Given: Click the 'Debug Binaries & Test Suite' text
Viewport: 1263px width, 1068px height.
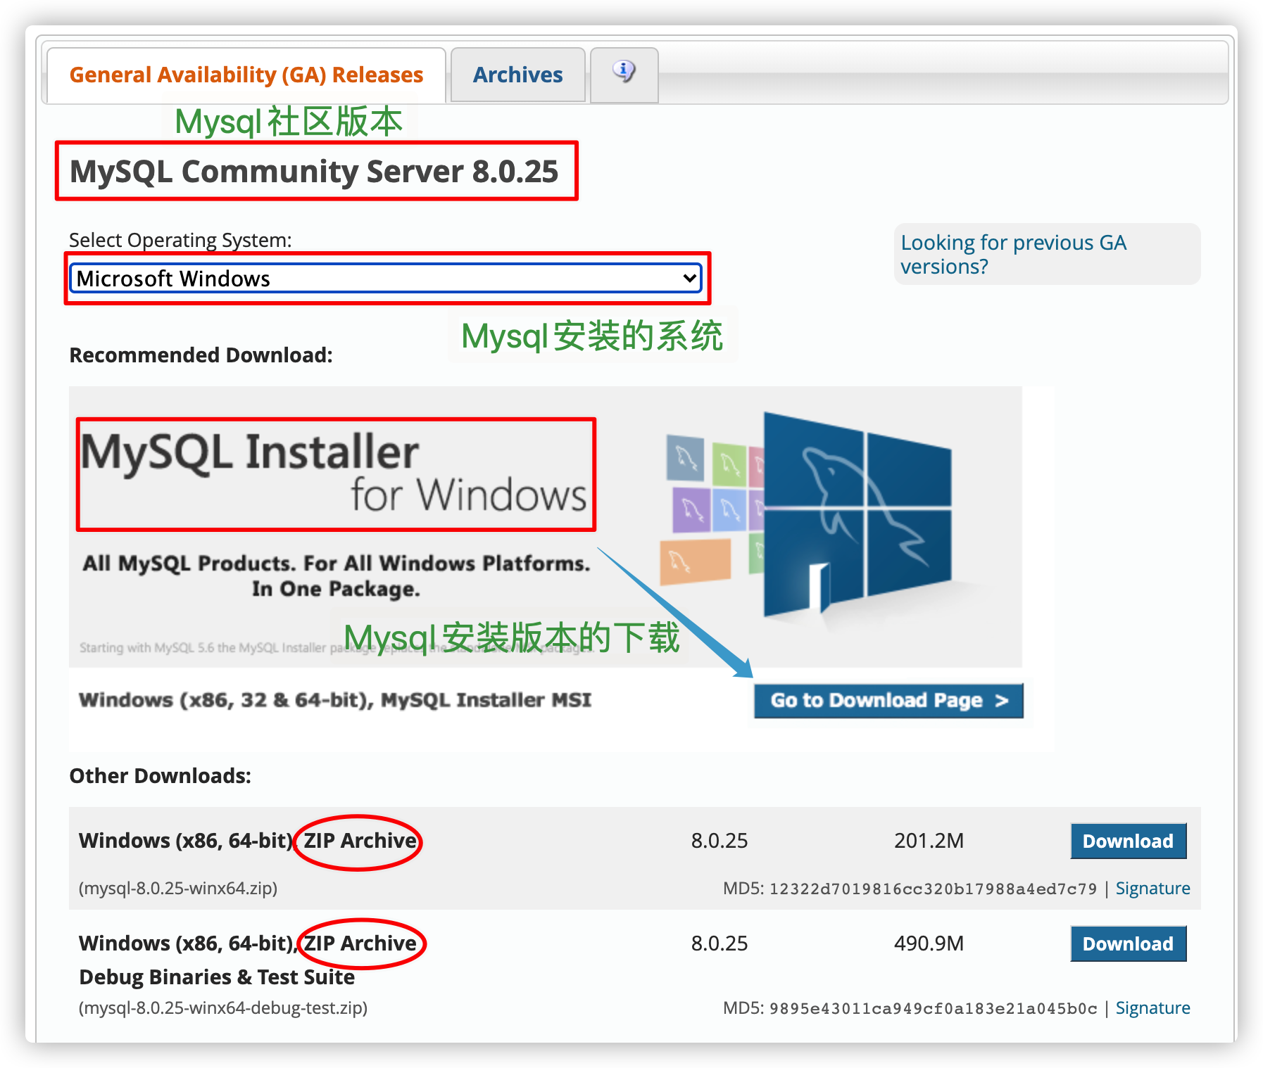Looking at the screenshot, I should [x=217, y=977].
